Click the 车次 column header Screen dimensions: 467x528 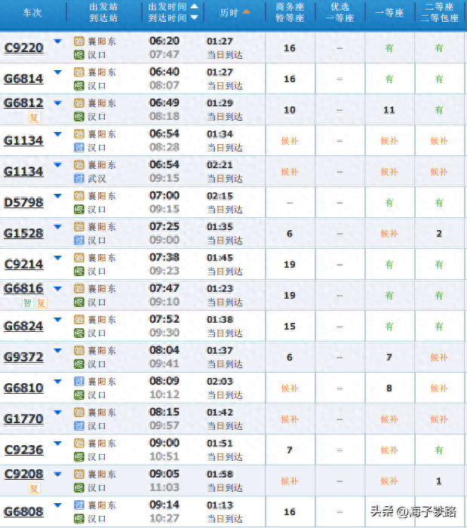pos(32,13)
